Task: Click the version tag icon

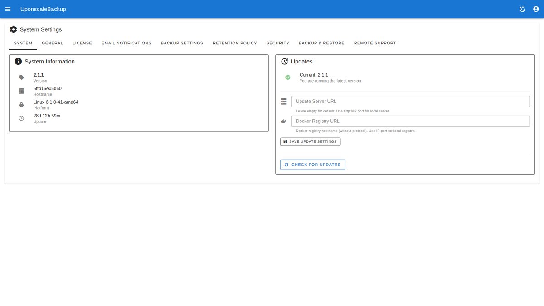Action: coord(21,78)
